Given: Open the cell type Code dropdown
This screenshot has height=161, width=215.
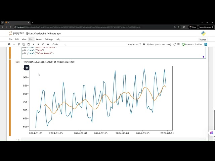Looking at the screenshot, I should [59, 44].
